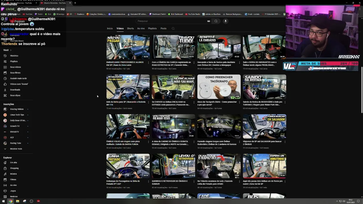363x204 pixels.
Task: Open the Playlists sidebar entry
Action: tap(14, 61)
